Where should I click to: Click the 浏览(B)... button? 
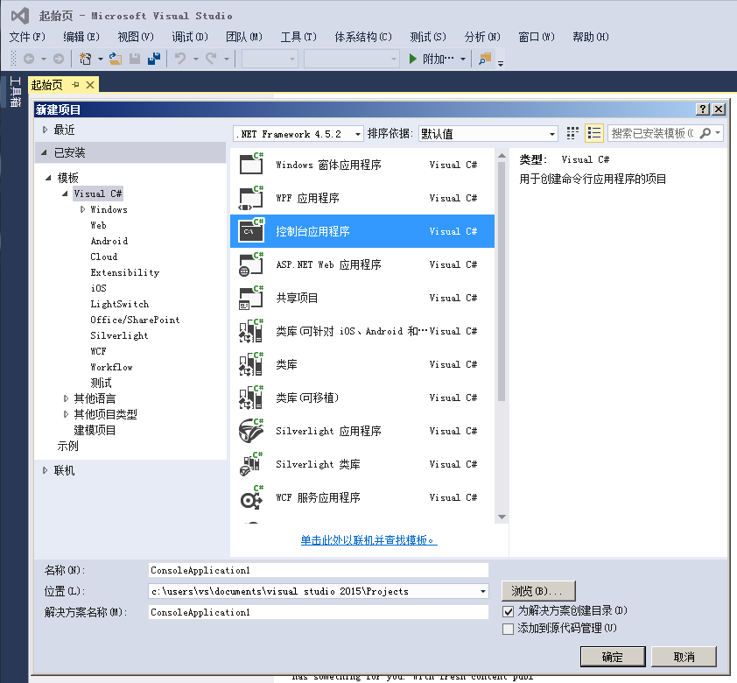tap(538, 591)
